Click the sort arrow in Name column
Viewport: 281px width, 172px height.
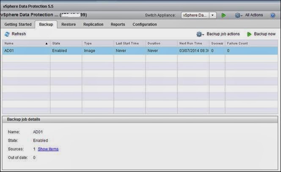(47, 43)
